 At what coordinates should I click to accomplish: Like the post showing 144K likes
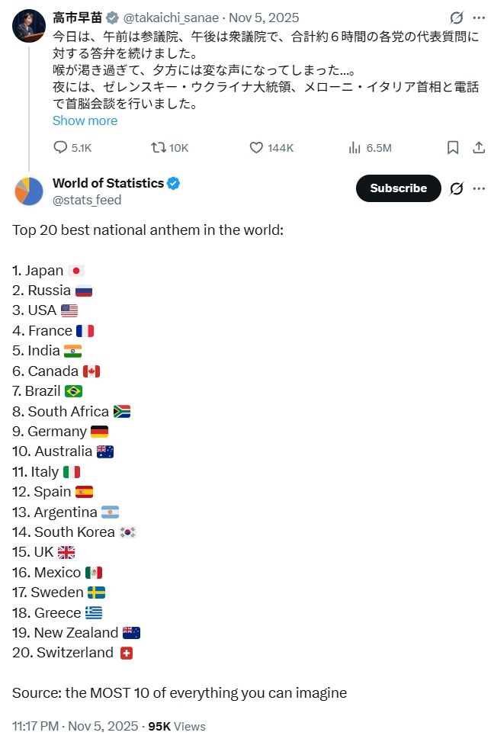[x=257, y=148]
